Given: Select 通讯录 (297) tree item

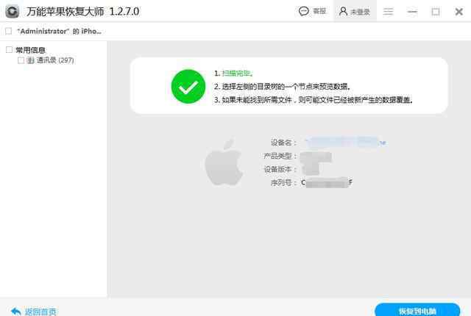Looking at the screenshot, I should [x=55, y=60].
